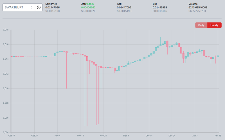Click the Dec 4 date axis label
This screenshot has height=140, width=225.
click(x=126, y=135)
